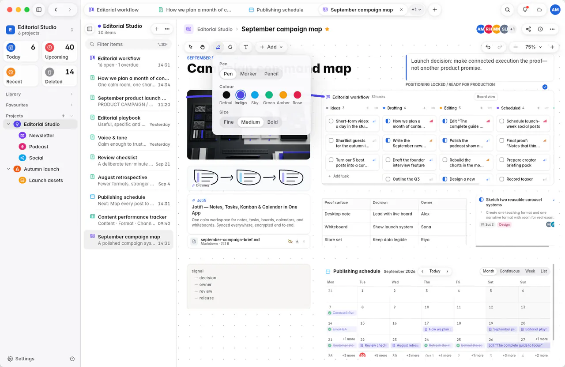Image resolution: width=565 pixels, height=367 pixels.
Task: Collapse the Autumn launch project
Action: (x=8, y=169)
